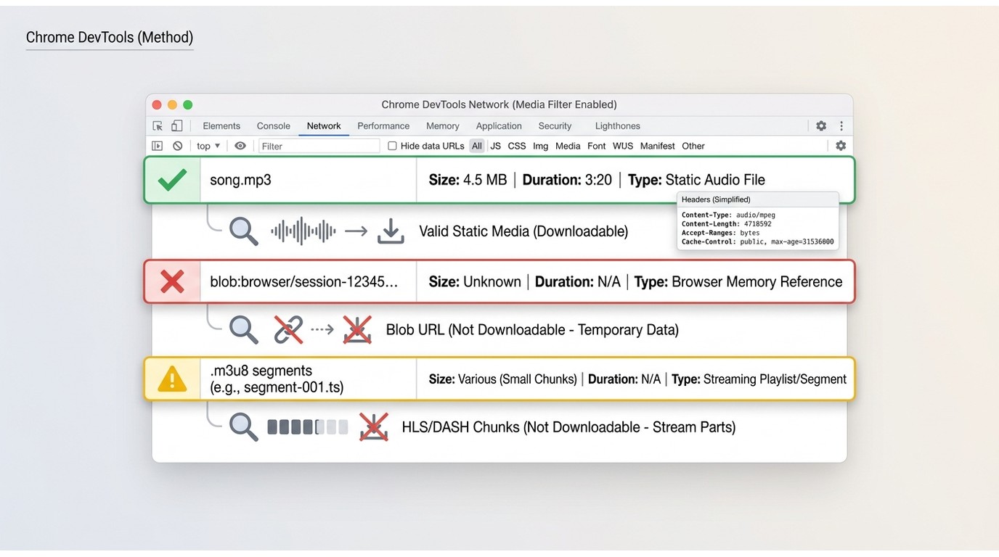The height and width of the screenshot is (557, 999).
Task: Select the .m3u8 segments request name
Action: [277, 379]
